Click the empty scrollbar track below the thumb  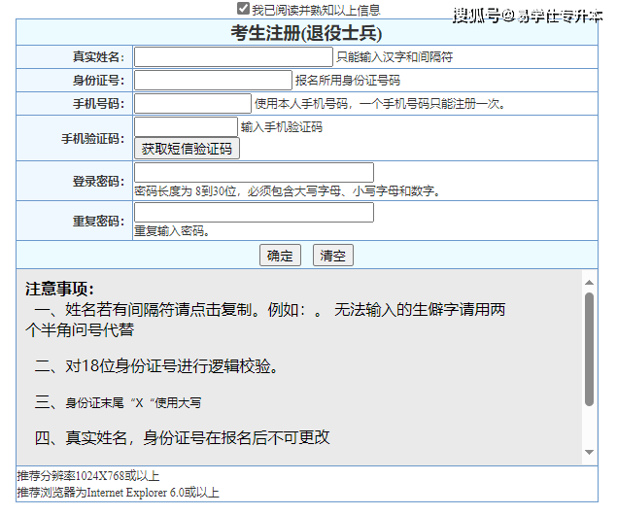click(589, 426)
